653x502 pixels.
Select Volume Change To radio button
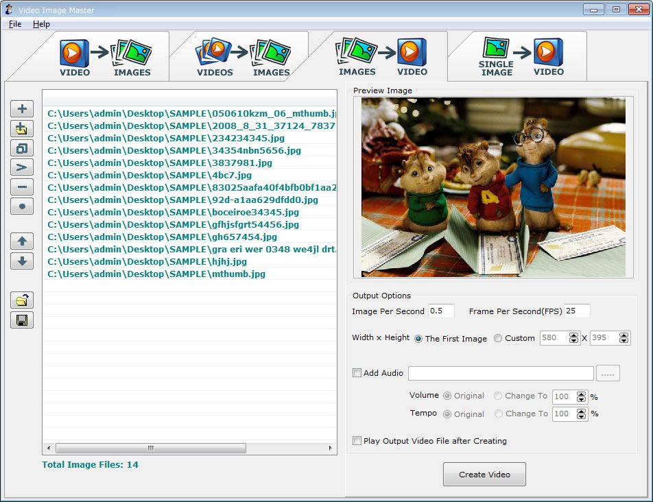[x=498, y=396]
